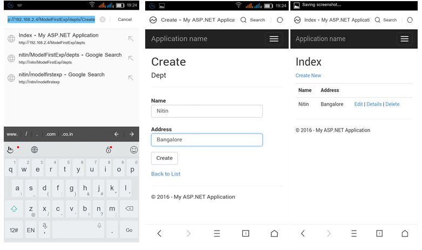
Task: Tap the globe language icon on the keyboard
Action: [x=35, y=150]
